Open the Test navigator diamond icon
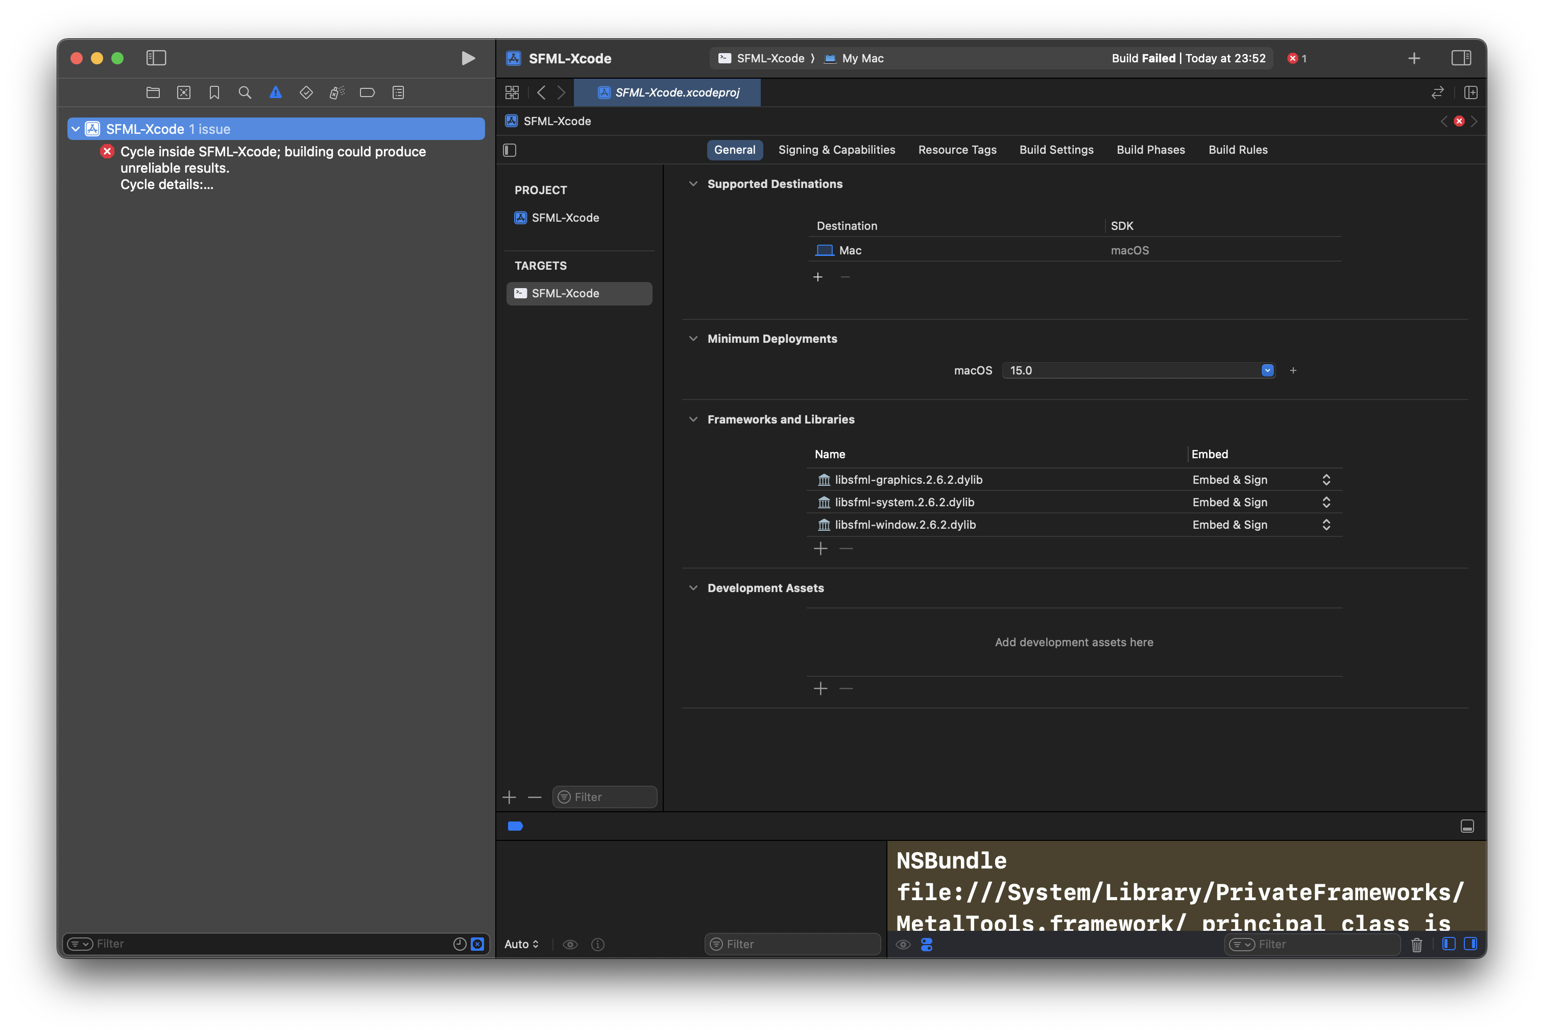Screen dimensions: 1544x1034 [306, 92]
